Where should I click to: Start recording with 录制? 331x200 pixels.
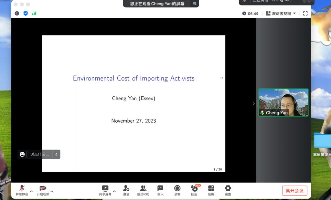pos(177,190)
